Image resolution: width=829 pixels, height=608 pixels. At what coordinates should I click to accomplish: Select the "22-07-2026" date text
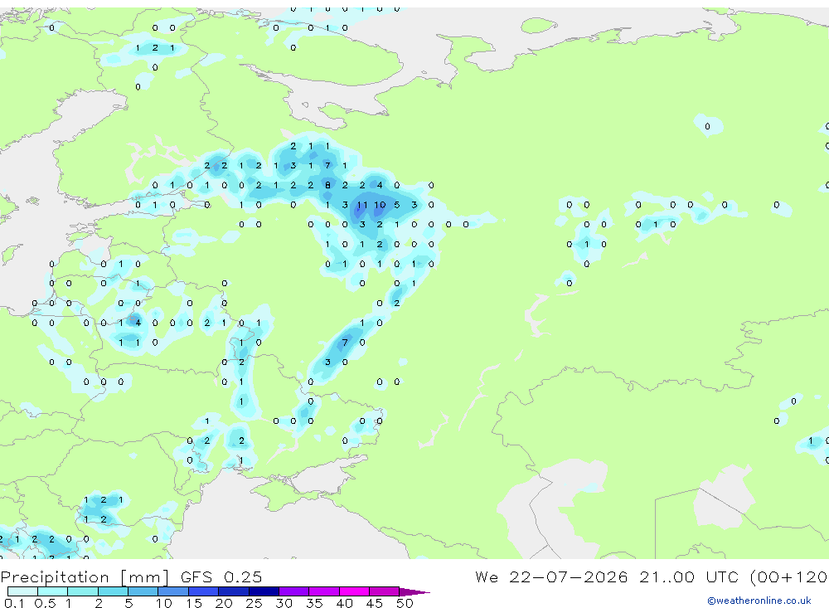(569, 576)
